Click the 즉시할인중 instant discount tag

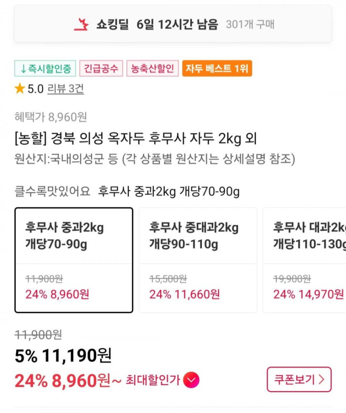[x=45, y=69]
